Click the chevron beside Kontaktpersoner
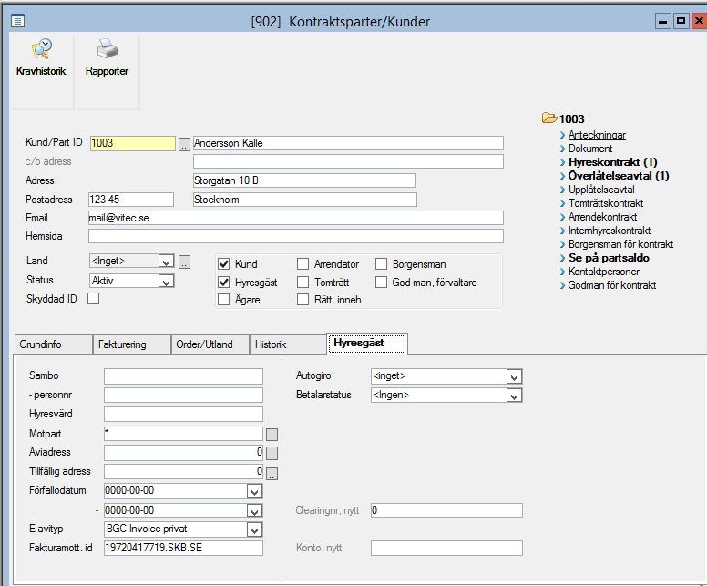The width and height of the screenshot is (707, 586). (x=562, y=272)
